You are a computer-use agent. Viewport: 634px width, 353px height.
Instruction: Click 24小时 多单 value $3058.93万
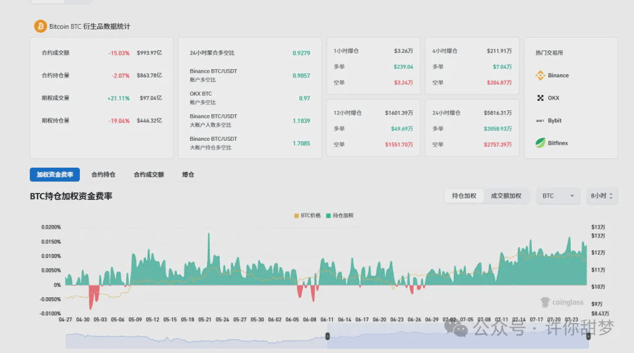[x=498, y=128]
